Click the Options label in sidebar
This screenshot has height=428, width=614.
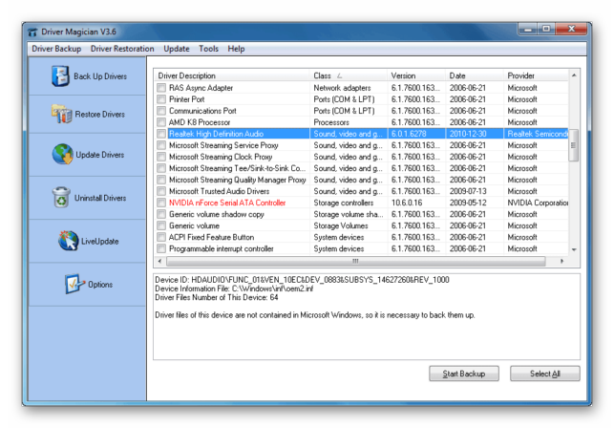tap(100, 285)
